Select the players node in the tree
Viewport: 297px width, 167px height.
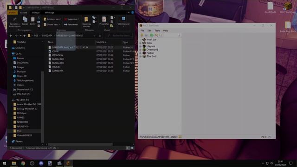point(150,46)
